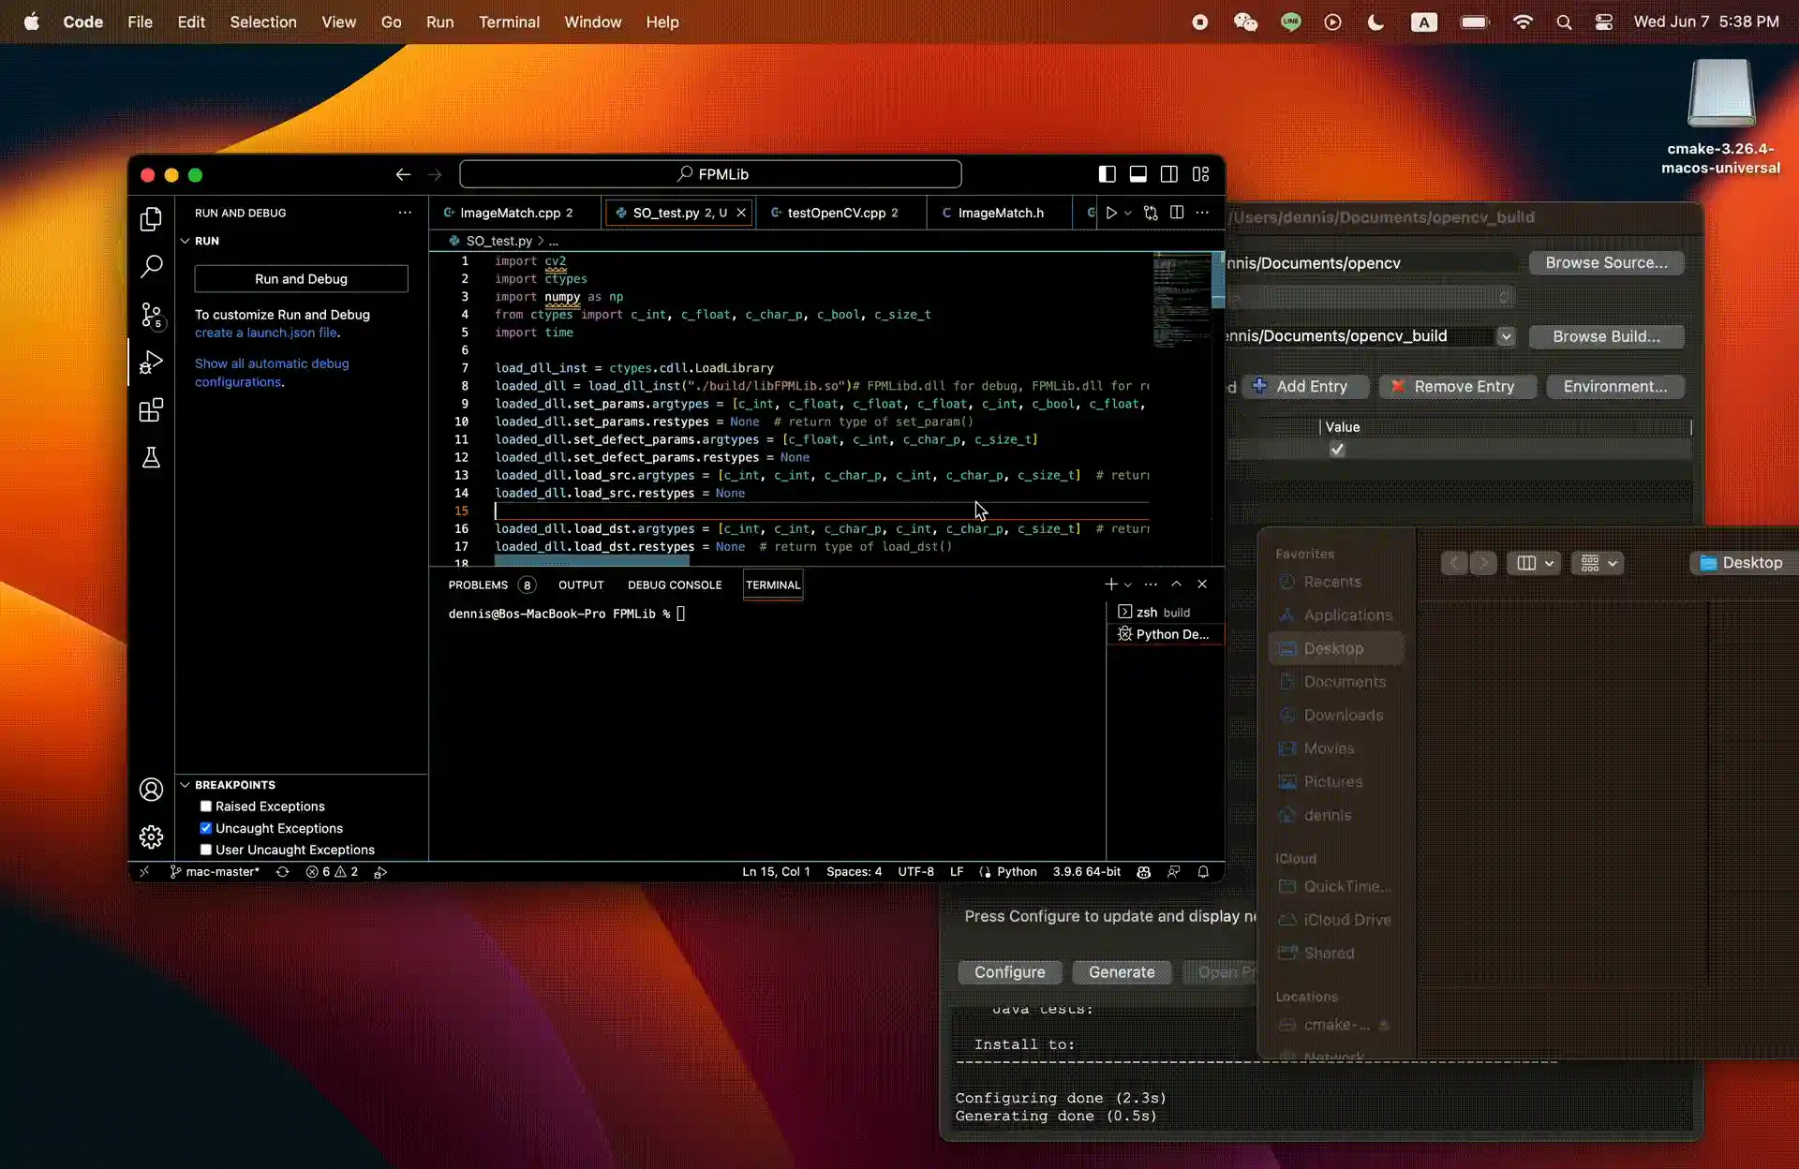
Task: Open the Testing flask icon
Action: coord(151,458)
